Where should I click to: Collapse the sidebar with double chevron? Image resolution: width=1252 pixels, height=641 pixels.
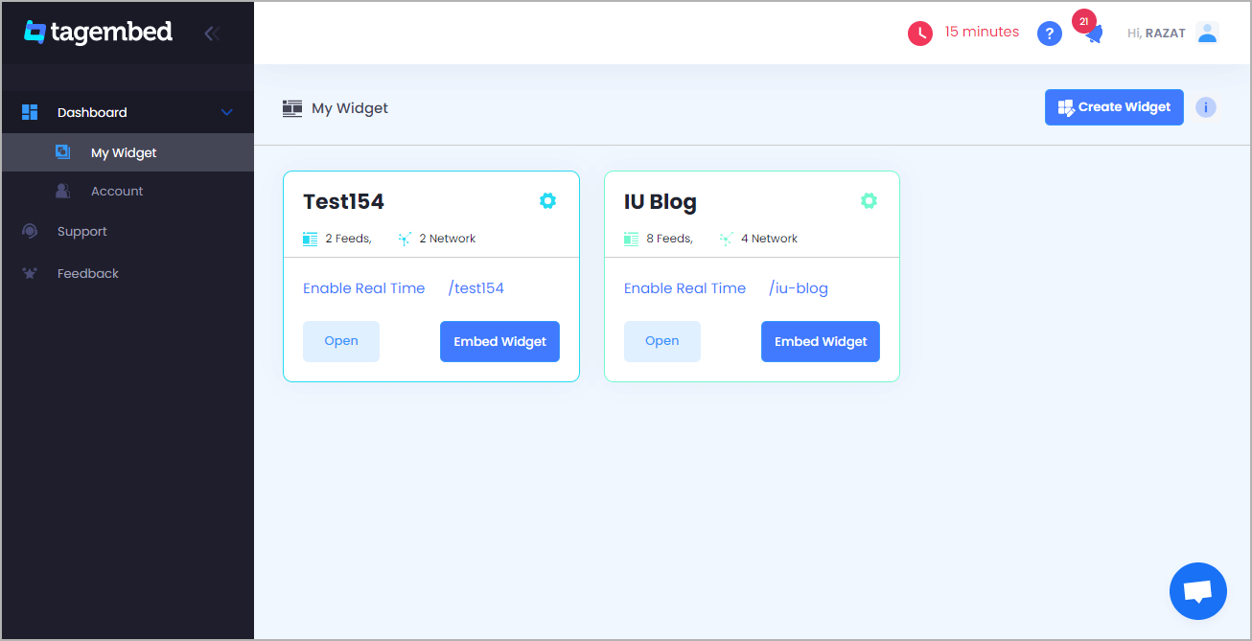click(x=213, y=34)
